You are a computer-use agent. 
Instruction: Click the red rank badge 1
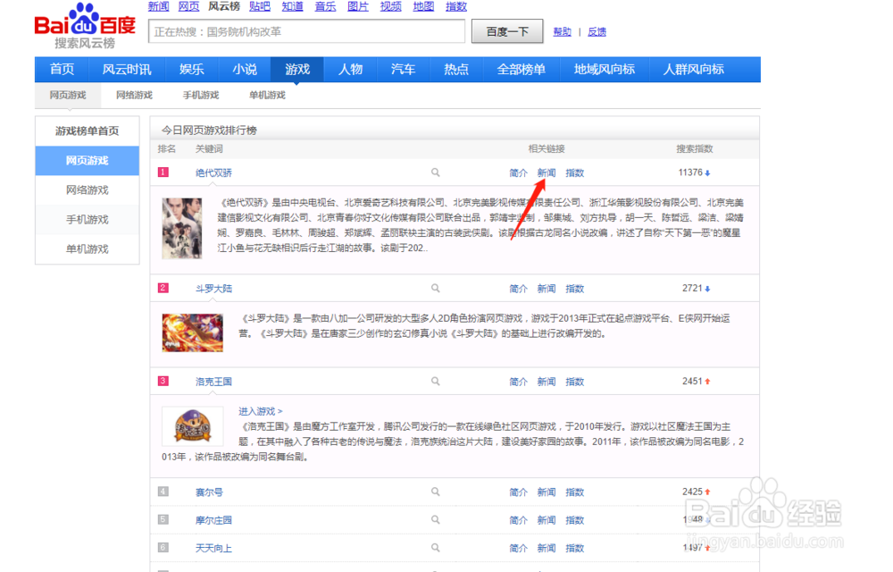pos(163,172)
